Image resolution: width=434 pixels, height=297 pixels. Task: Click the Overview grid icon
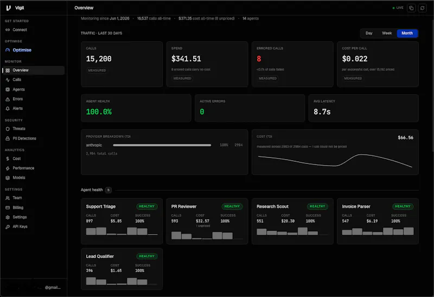pyautogui.click(x=8, y=71)
